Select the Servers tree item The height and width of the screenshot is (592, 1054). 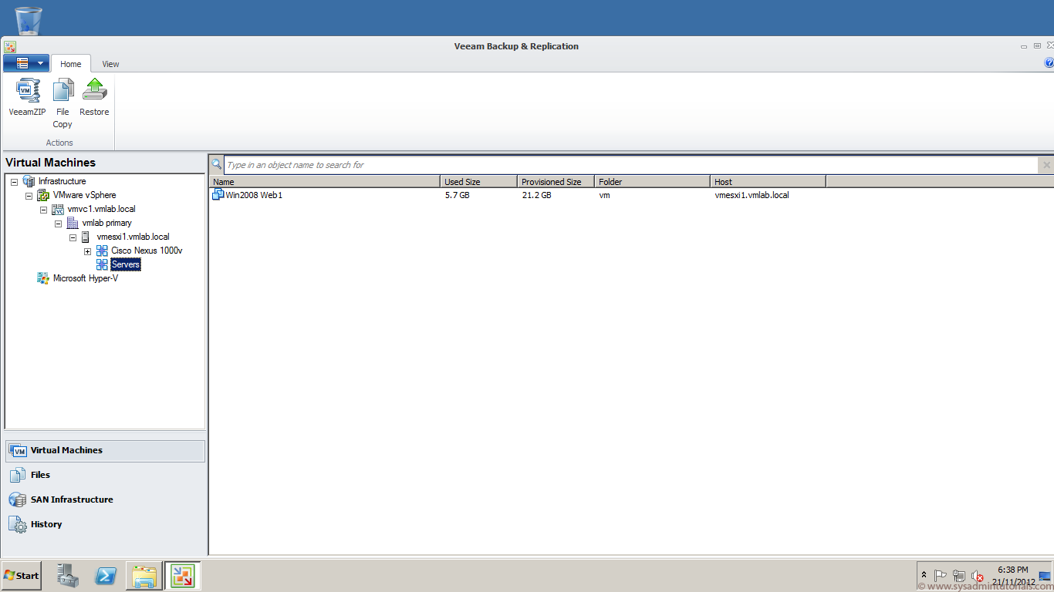pos(126,264)
